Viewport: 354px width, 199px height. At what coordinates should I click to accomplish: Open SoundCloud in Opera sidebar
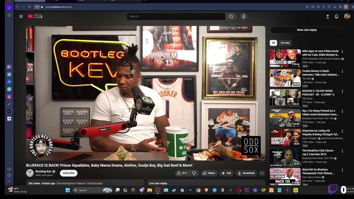pyautogui.click(x=9, y=119)
